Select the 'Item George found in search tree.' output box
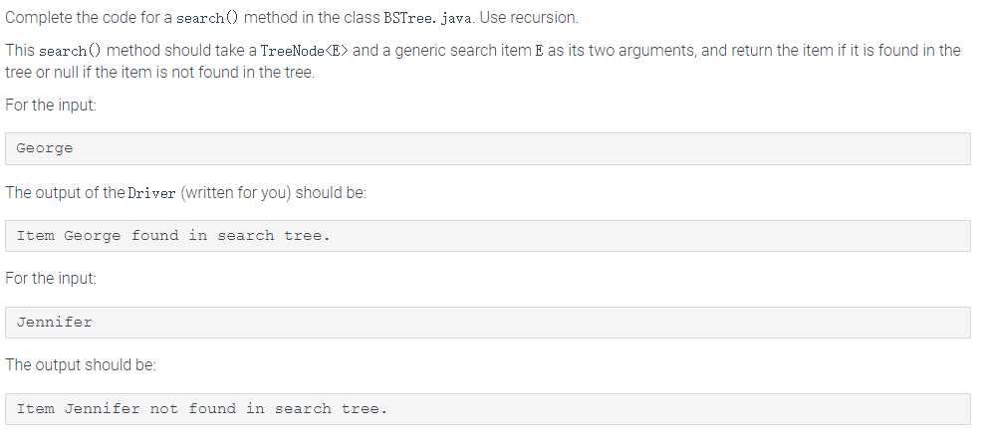 click(488, 236)
